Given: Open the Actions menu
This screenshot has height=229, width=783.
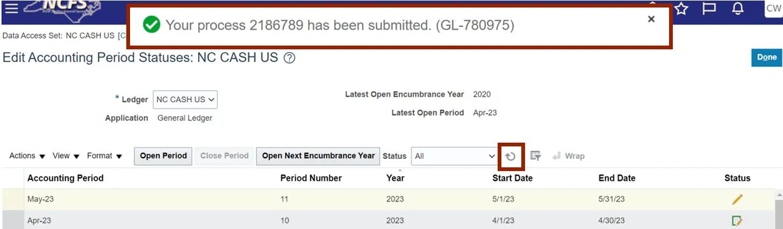Looking at the screenshot, I should pyautogui.click(x=27, y=156).
